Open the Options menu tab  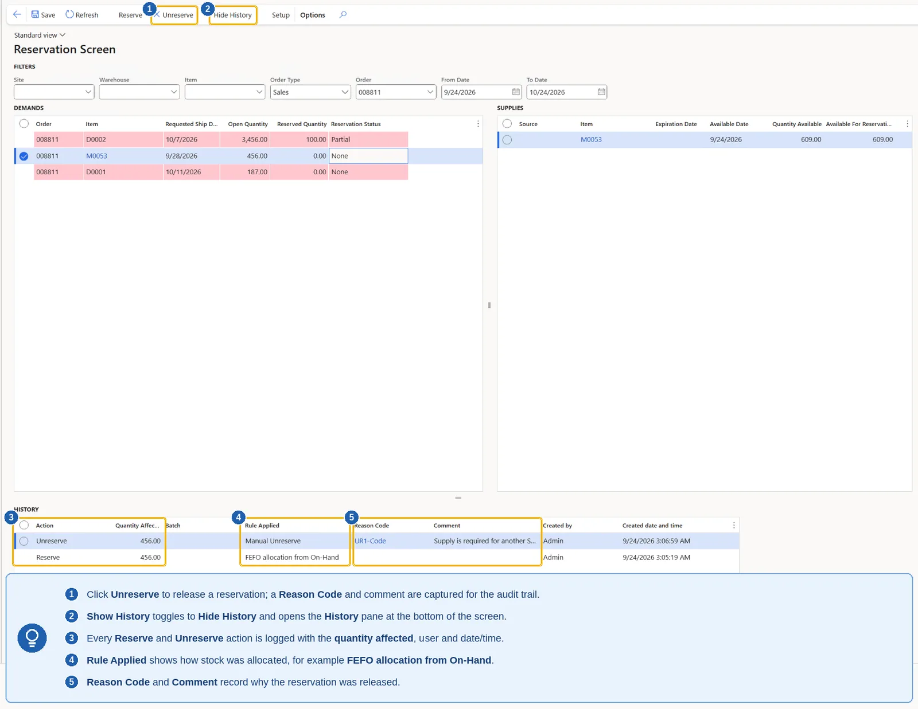point(313,15)
